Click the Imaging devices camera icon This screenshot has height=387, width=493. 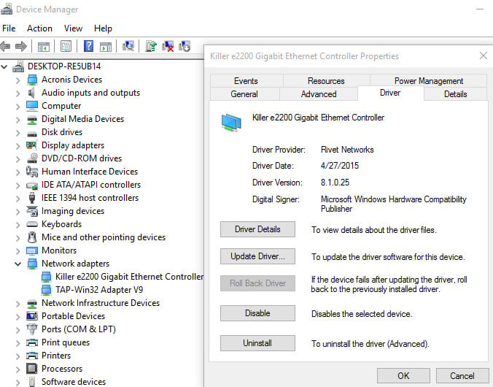[x=32, y=211]
